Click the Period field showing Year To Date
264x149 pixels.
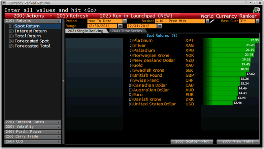point(105,21)
